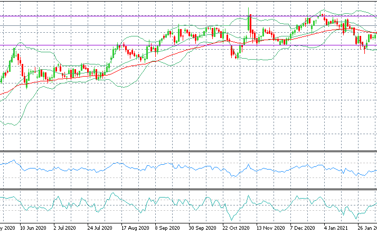Click the 8 Sep 2020 axis date
Image resolution: width=377 pixels, height=234 pixels.
pos(167,228)
